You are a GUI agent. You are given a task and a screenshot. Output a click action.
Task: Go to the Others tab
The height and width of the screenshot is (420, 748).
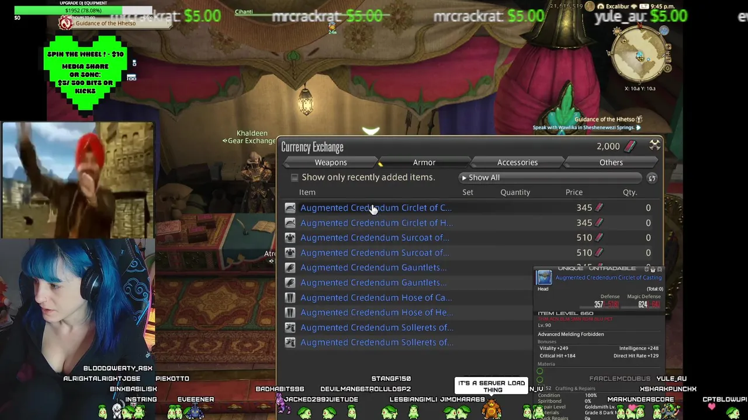(x=611, y=162)
